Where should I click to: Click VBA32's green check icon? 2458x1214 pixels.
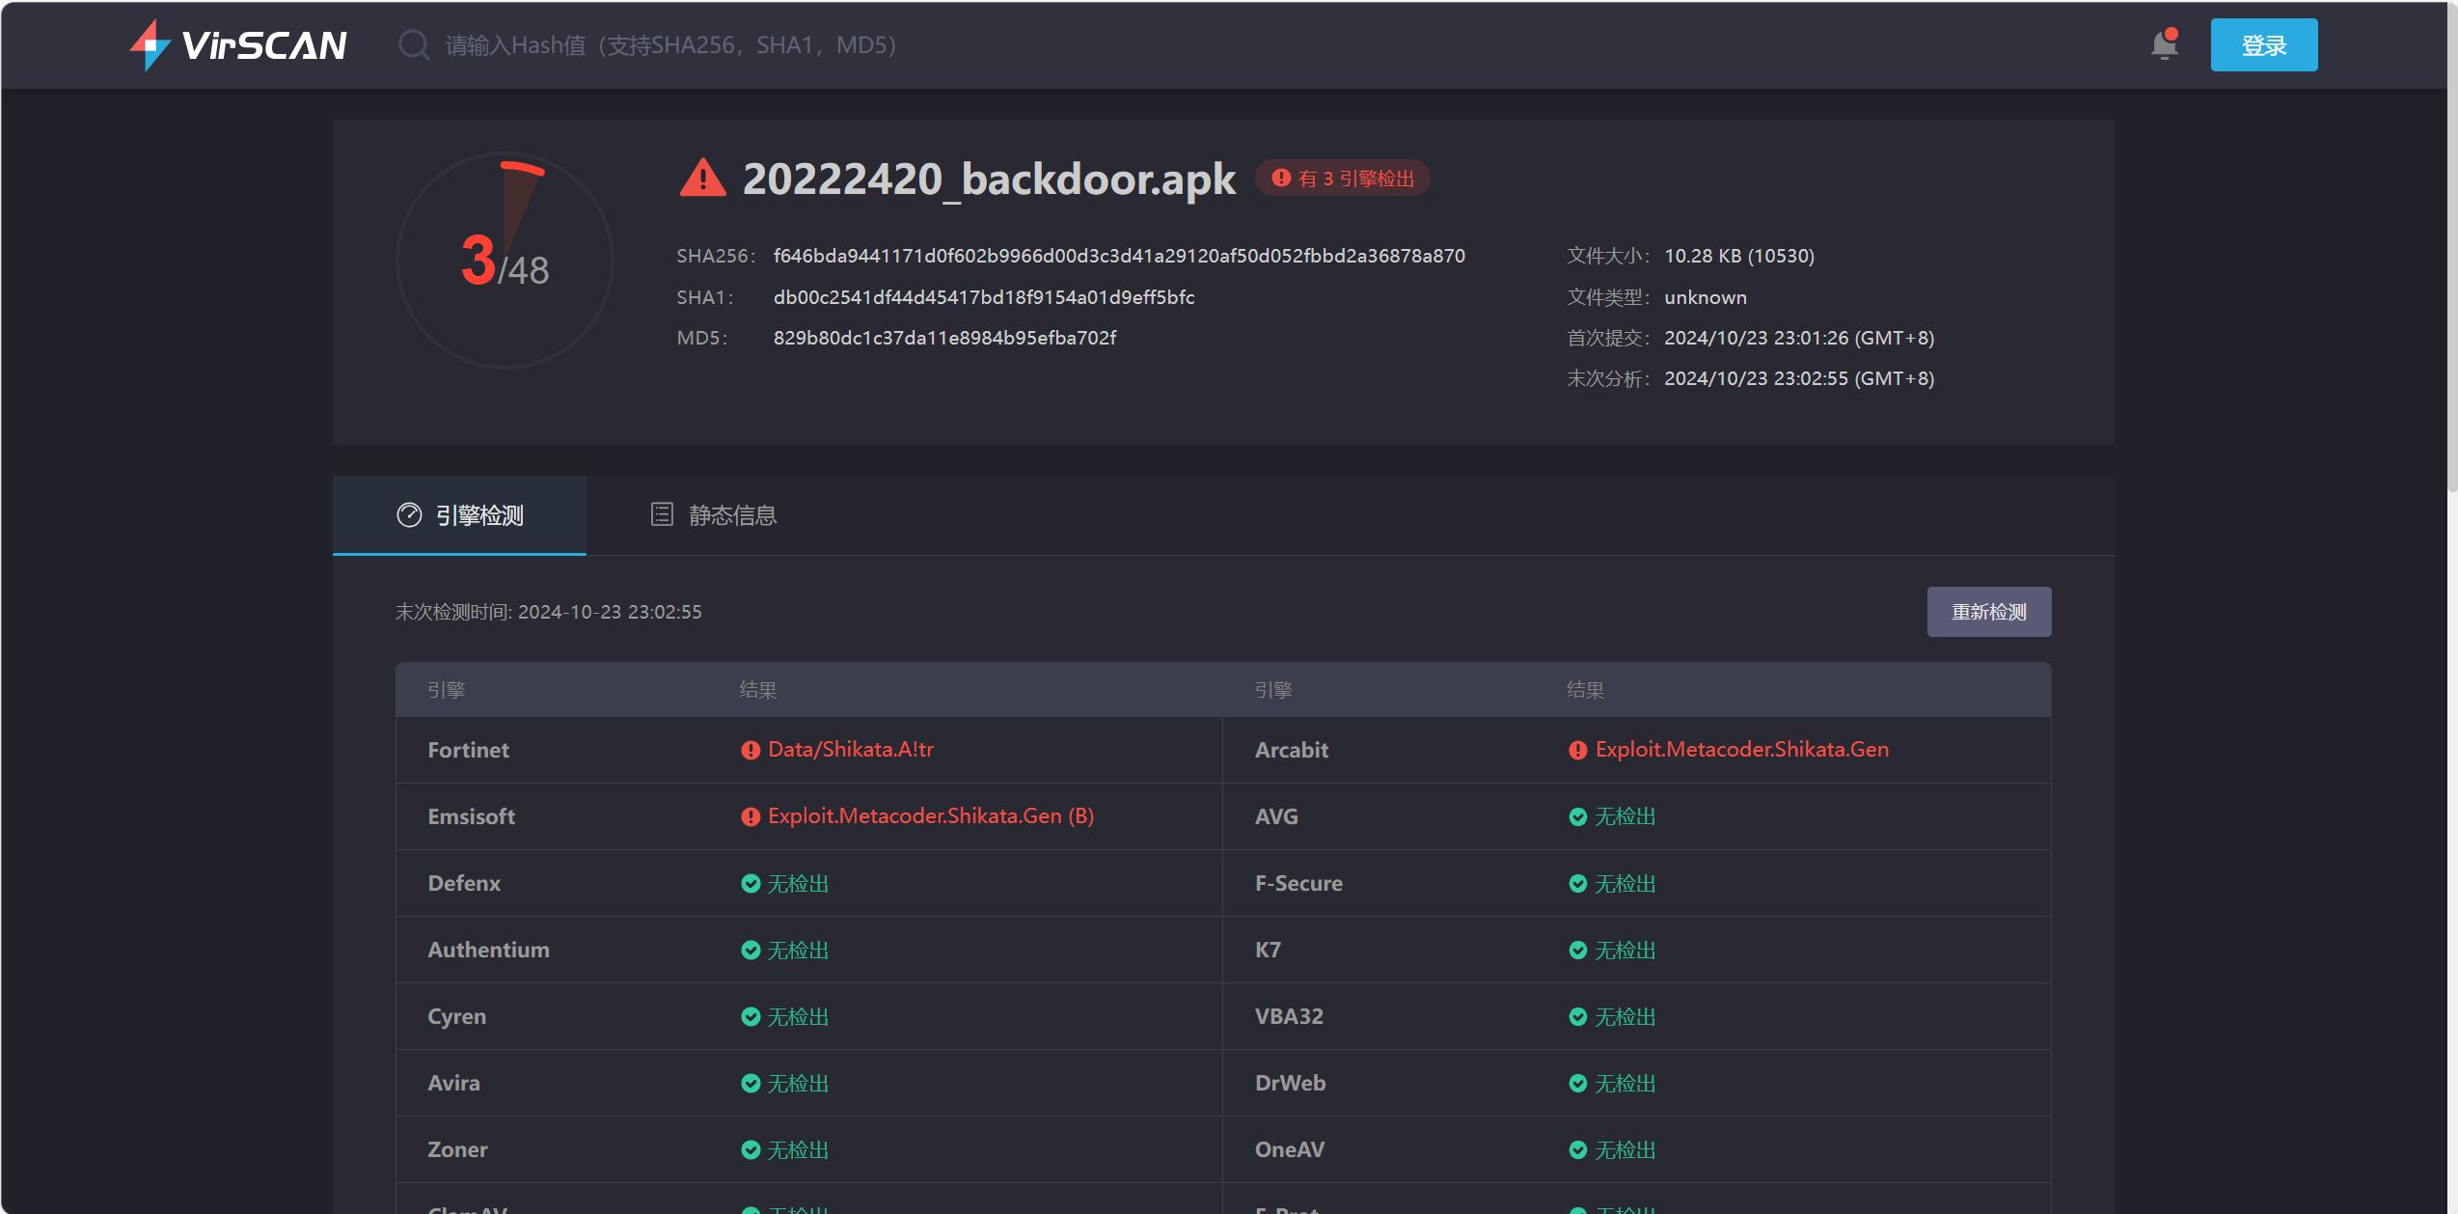[x=1578, y=1016]
